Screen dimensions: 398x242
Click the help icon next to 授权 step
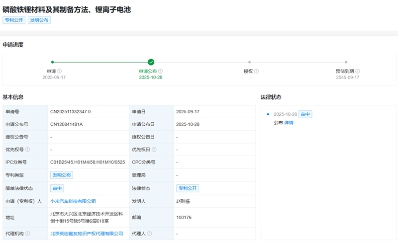[x=257, y=71]
